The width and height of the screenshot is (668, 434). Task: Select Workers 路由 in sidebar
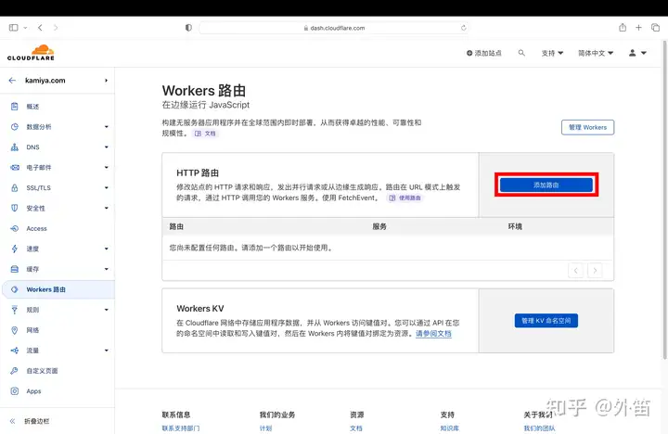58,289
